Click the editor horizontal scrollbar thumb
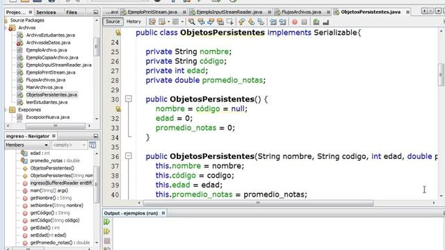Screen dimensions: 445x250 [x=258, y=203]
